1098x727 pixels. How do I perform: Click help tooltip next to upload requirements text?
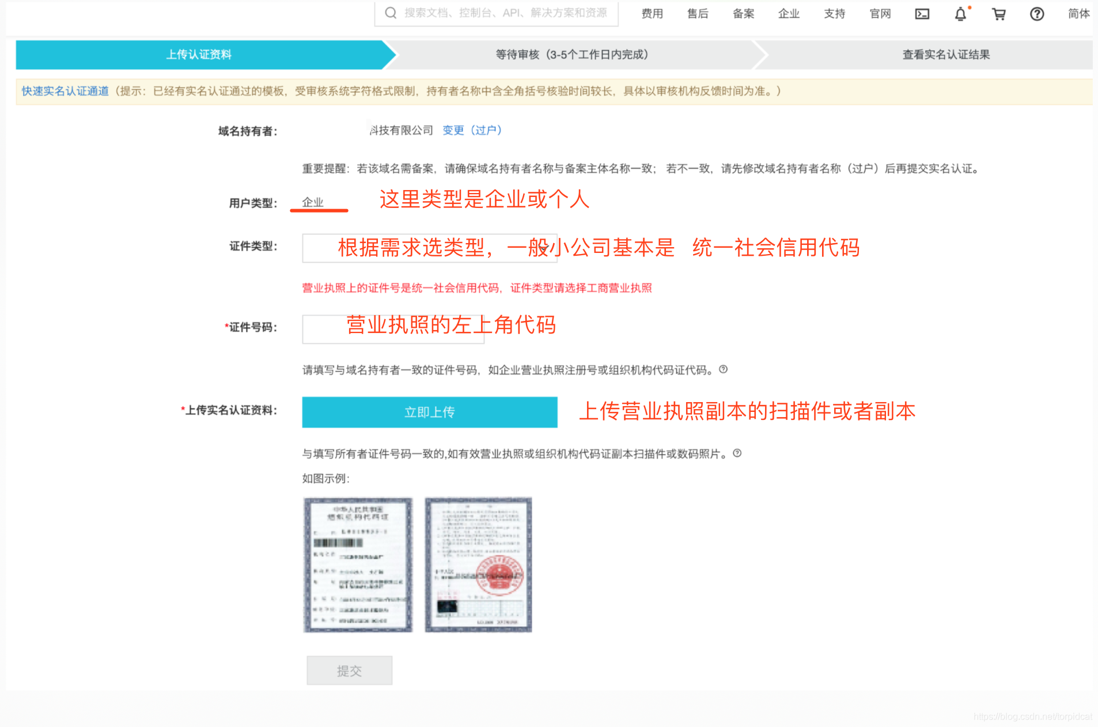(737, 453)
